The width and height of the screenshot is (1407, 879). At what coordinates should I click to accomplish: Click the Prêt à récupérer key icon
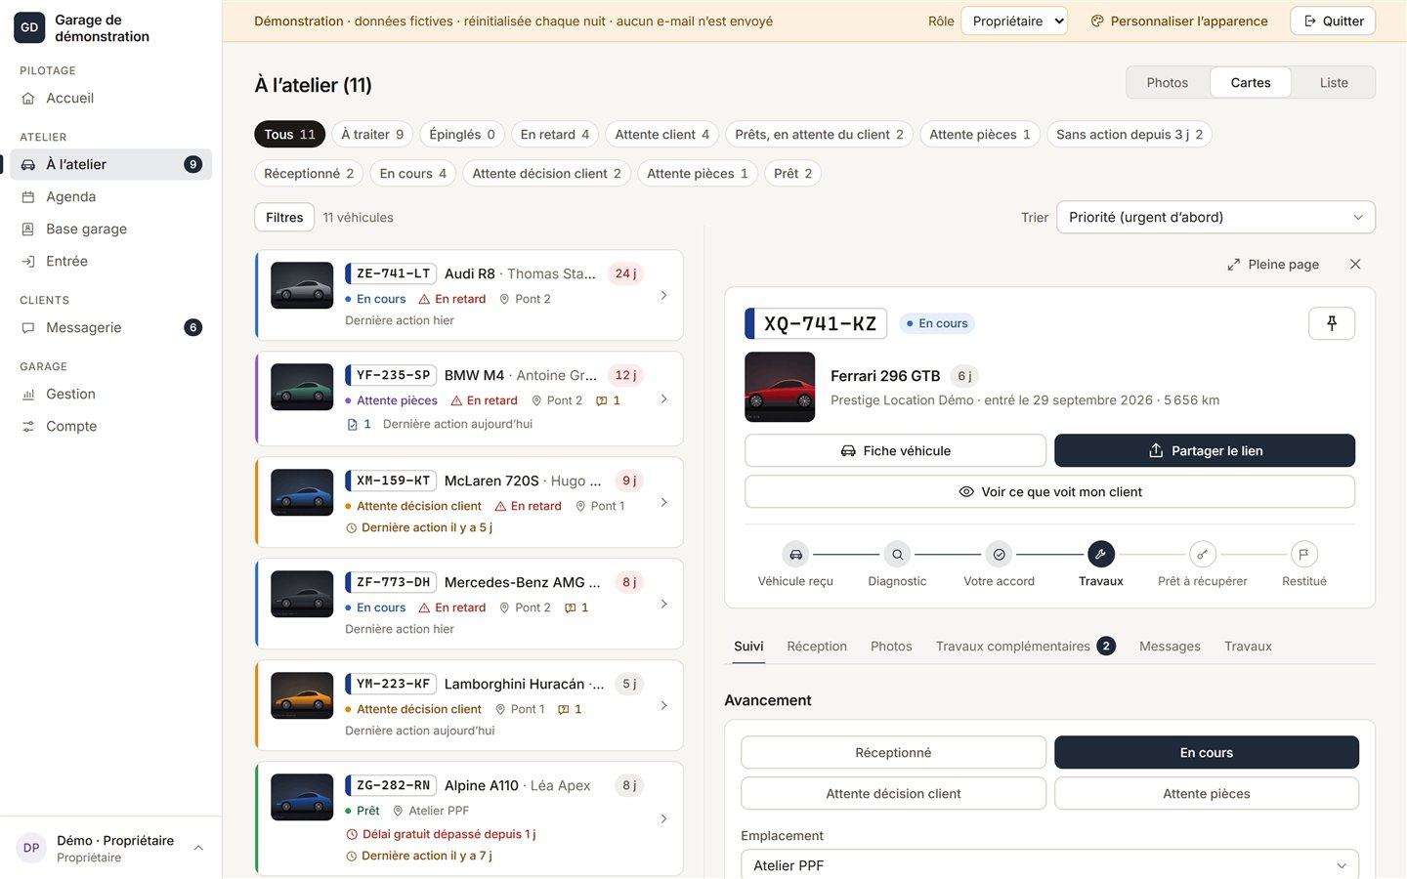pos(1202,554)
